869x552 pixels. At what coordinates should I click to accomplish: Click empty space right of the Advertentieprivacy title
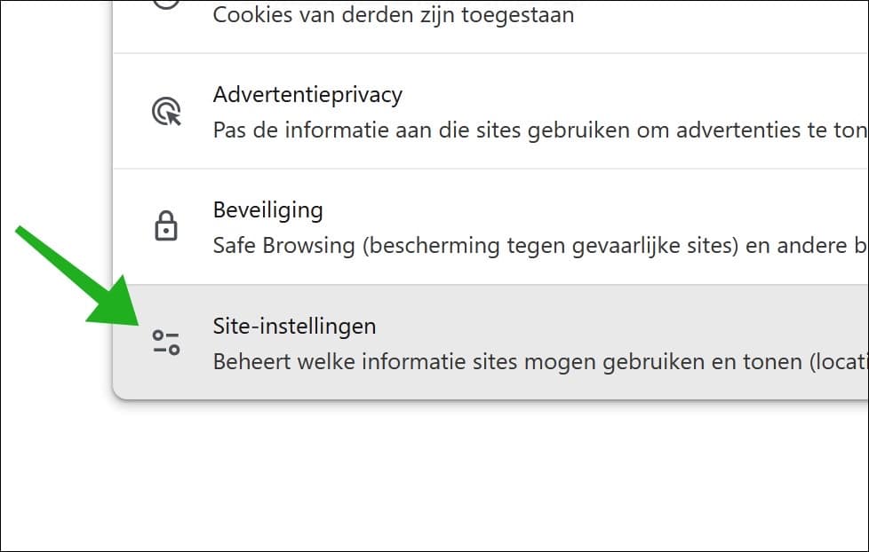(610, 95)
